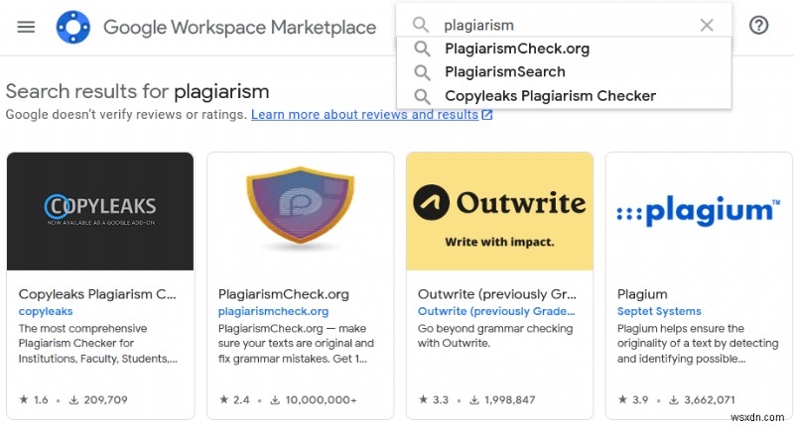The width and height of the screenshot is (794, 426).
Task: Visit the copyleaks developer link
Action: click(x=46, y=311)
